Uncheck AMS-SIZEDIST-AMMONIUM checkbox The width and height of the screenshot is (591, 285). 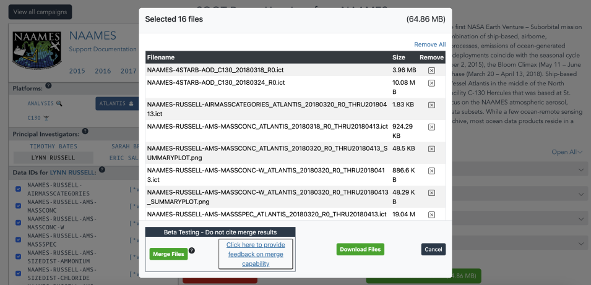[18, 257]
